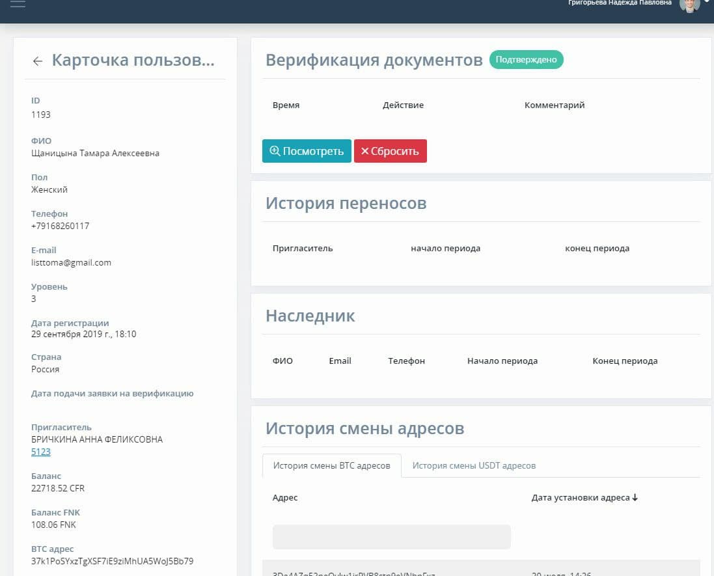Click the Адрес filter input field
Viewport: 714px width, 576px height.
click(x=391, y=537)
